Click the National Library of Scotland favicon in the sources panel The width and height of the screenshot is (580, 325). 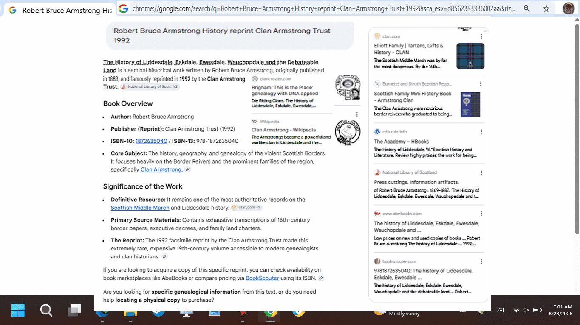(x=377, y=172)
